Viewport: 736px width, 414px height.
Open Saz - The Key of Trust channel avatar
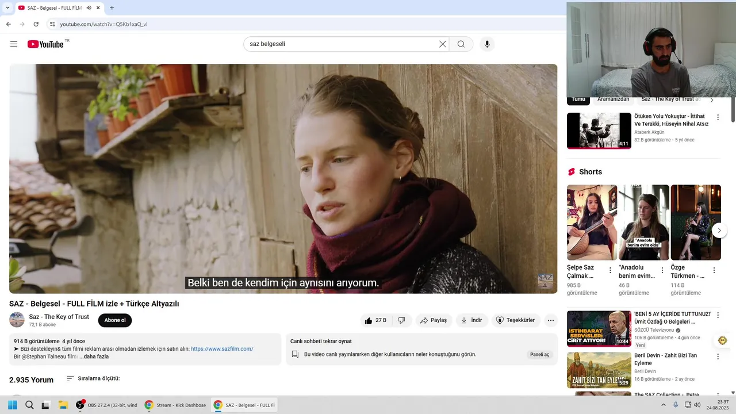17,320
